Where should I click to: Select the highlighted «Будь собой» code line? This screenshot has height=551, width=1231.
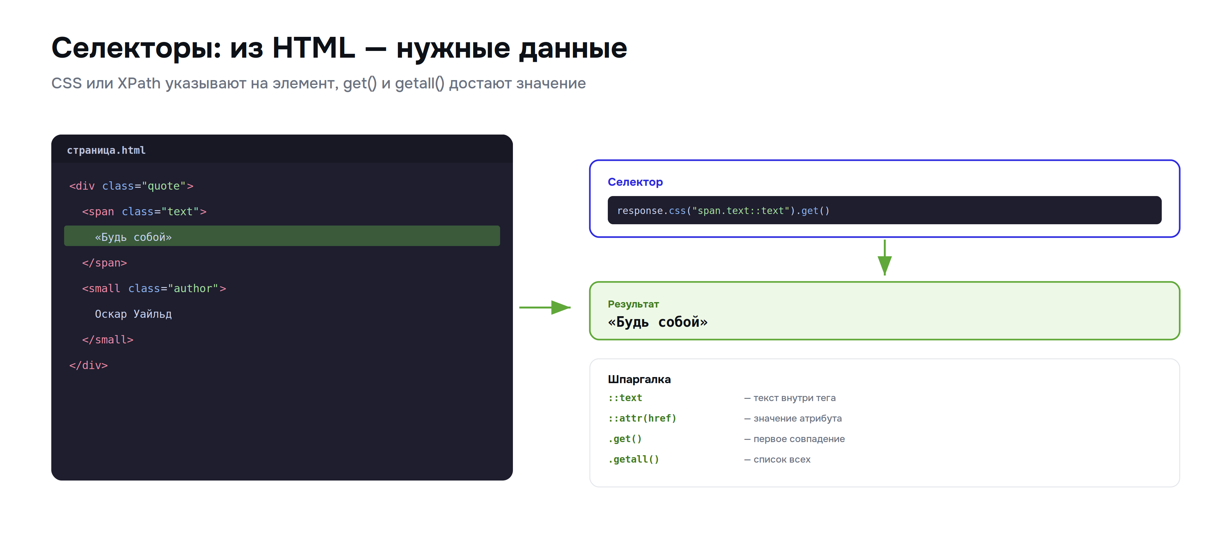click(x=282, y=236)
